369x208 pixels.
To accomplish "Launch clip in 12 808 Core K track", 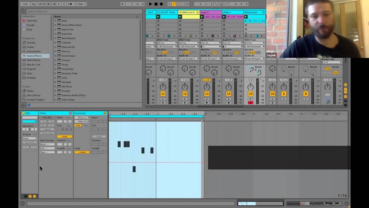I will pos(180,17).
